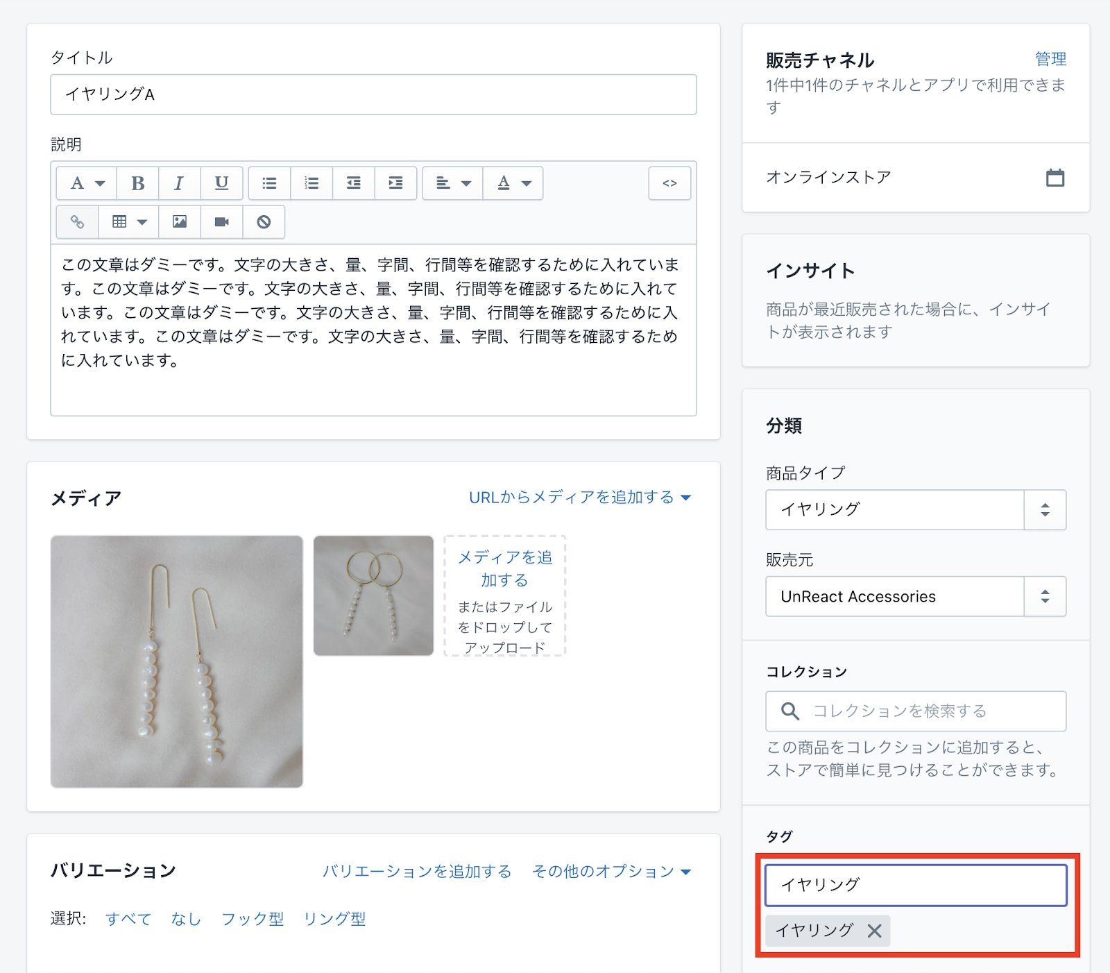The width and height of the screenshot is (1110, 973).
Task: Click the コレクション search field
Action: pyautogui.click(x=915, y=711)
